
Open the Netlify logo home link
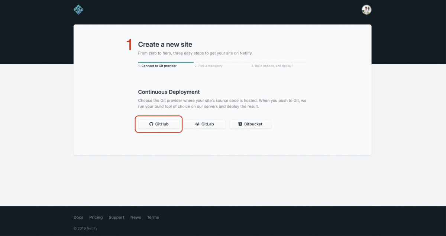78,10
